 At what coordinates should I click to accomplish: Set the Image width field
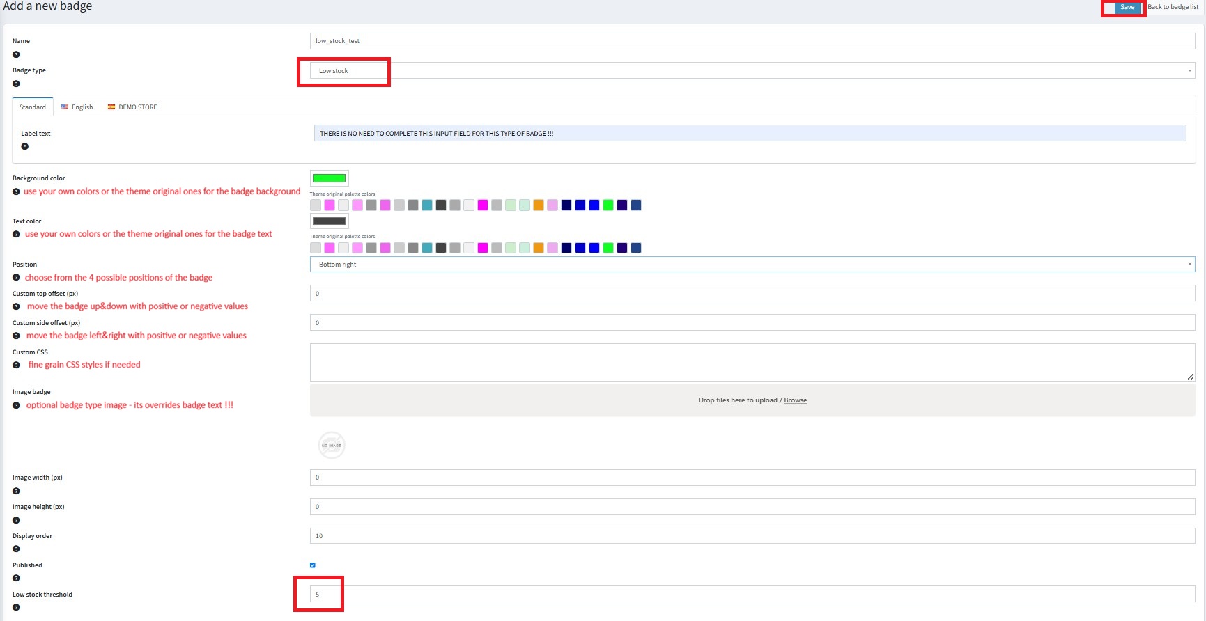(752, 478)
